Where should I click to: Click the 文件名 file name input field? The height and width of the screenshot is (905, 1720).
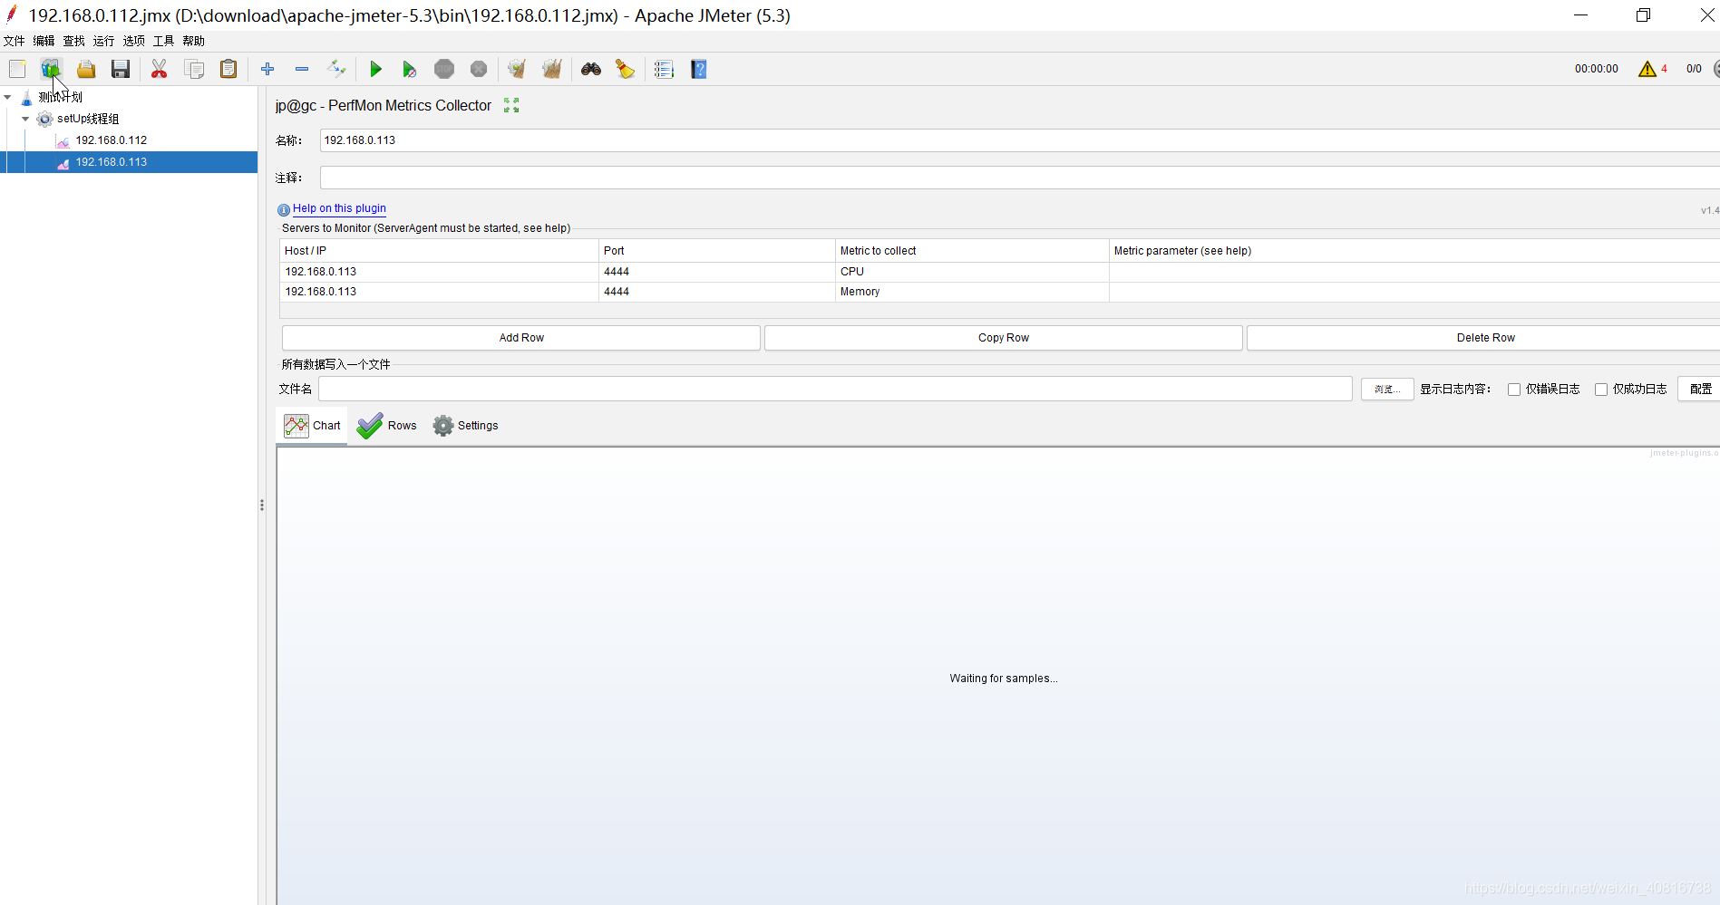pos(835,390)
